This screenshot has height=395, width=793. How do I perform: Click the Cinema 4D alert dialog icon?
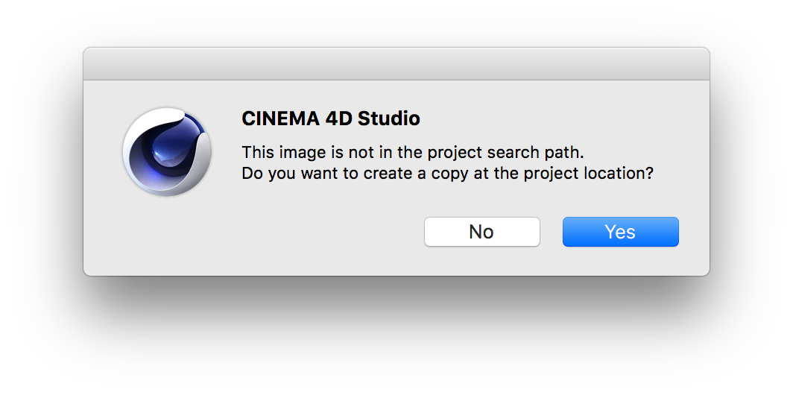point(167,152)
